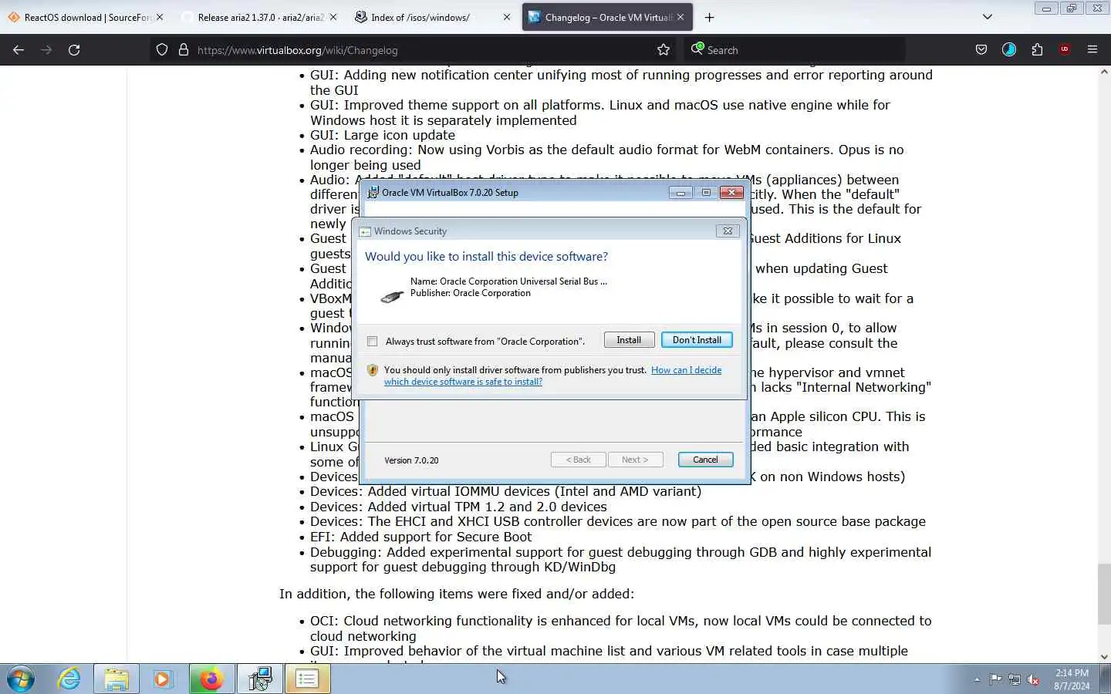1111x694 pixels.
Task: Open the Action Center flag icon
Action: [x=995, y=679]
